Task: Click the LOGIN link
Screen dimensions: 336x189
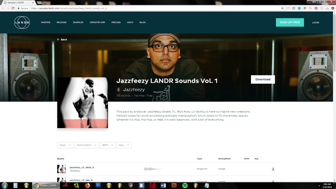Action: (316, 23)
